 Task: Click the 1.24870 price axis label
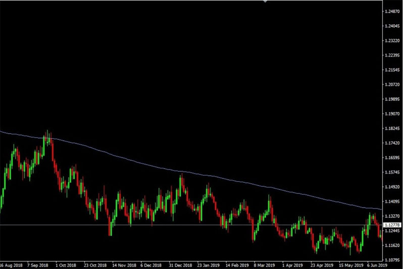pos(392,11)
